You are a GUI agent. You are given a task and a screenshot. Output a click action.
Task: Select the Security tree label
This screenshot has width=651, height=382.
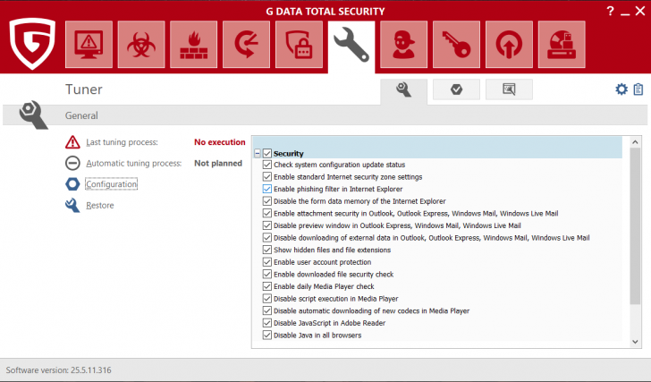(289, 154)
